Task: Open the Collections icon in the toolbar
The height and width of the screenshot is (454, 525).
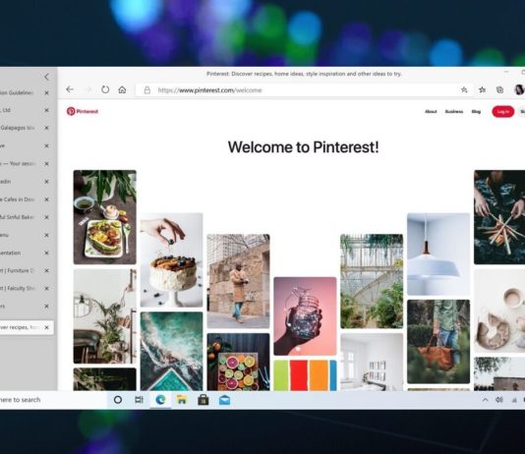Action: pyautogui.click(x=499, y=89)
